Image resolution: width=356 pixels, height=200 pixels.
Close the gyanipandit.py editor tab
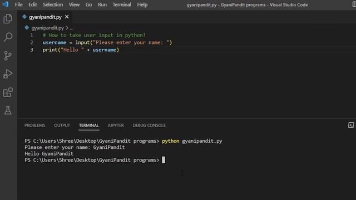coord(67,17)
